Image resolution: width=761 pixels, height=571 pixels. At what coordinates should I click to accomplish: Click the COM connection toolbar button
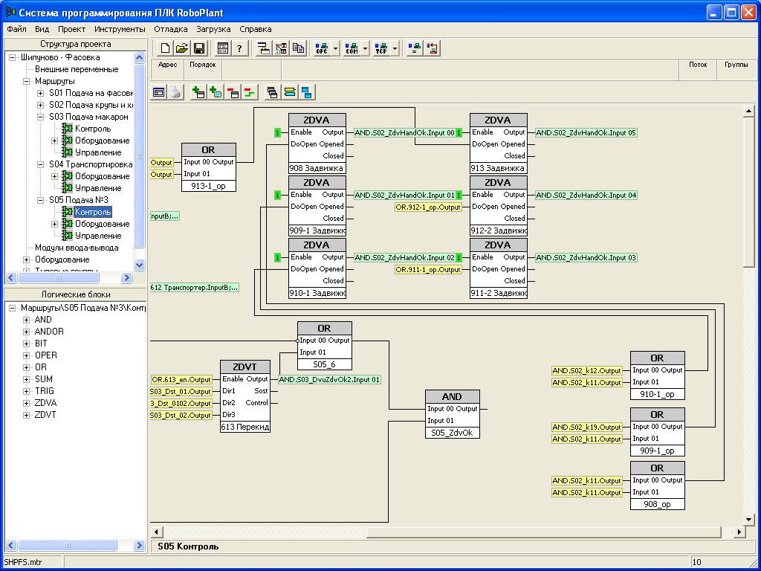pyautogui.click(x=352, y=48)
